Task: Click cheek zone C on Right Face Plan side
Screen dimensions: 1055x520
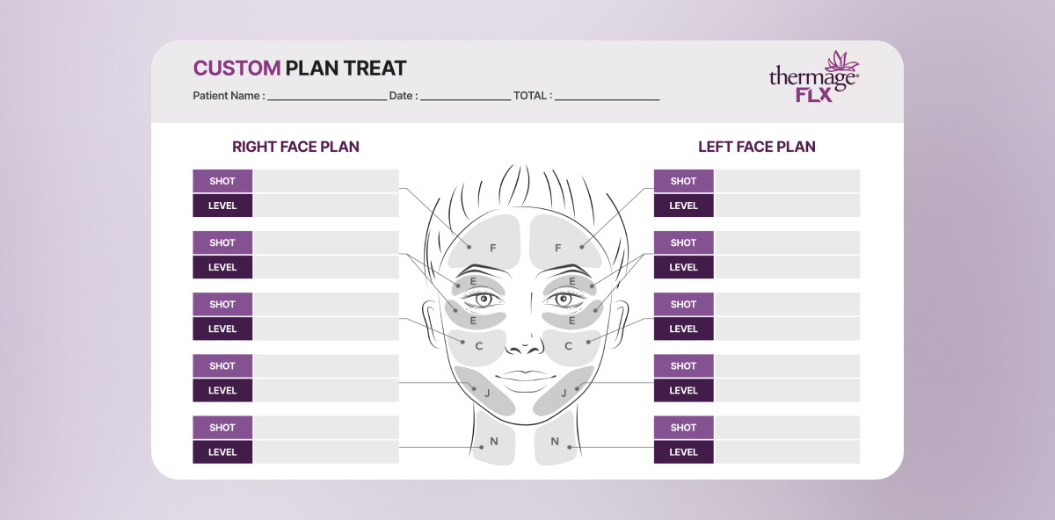Action: (x=477, y=346)
